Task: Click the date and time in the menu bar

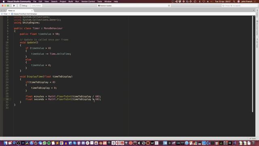Action: pyautogui.click(x=223, y=2)
